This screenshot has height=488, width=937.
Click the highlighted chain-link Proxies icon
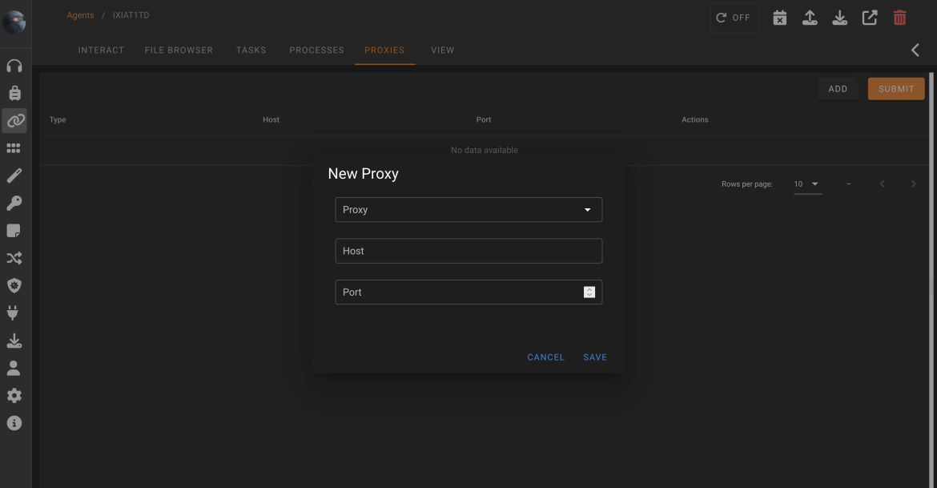pyautogui.click(x=14, y=120)
